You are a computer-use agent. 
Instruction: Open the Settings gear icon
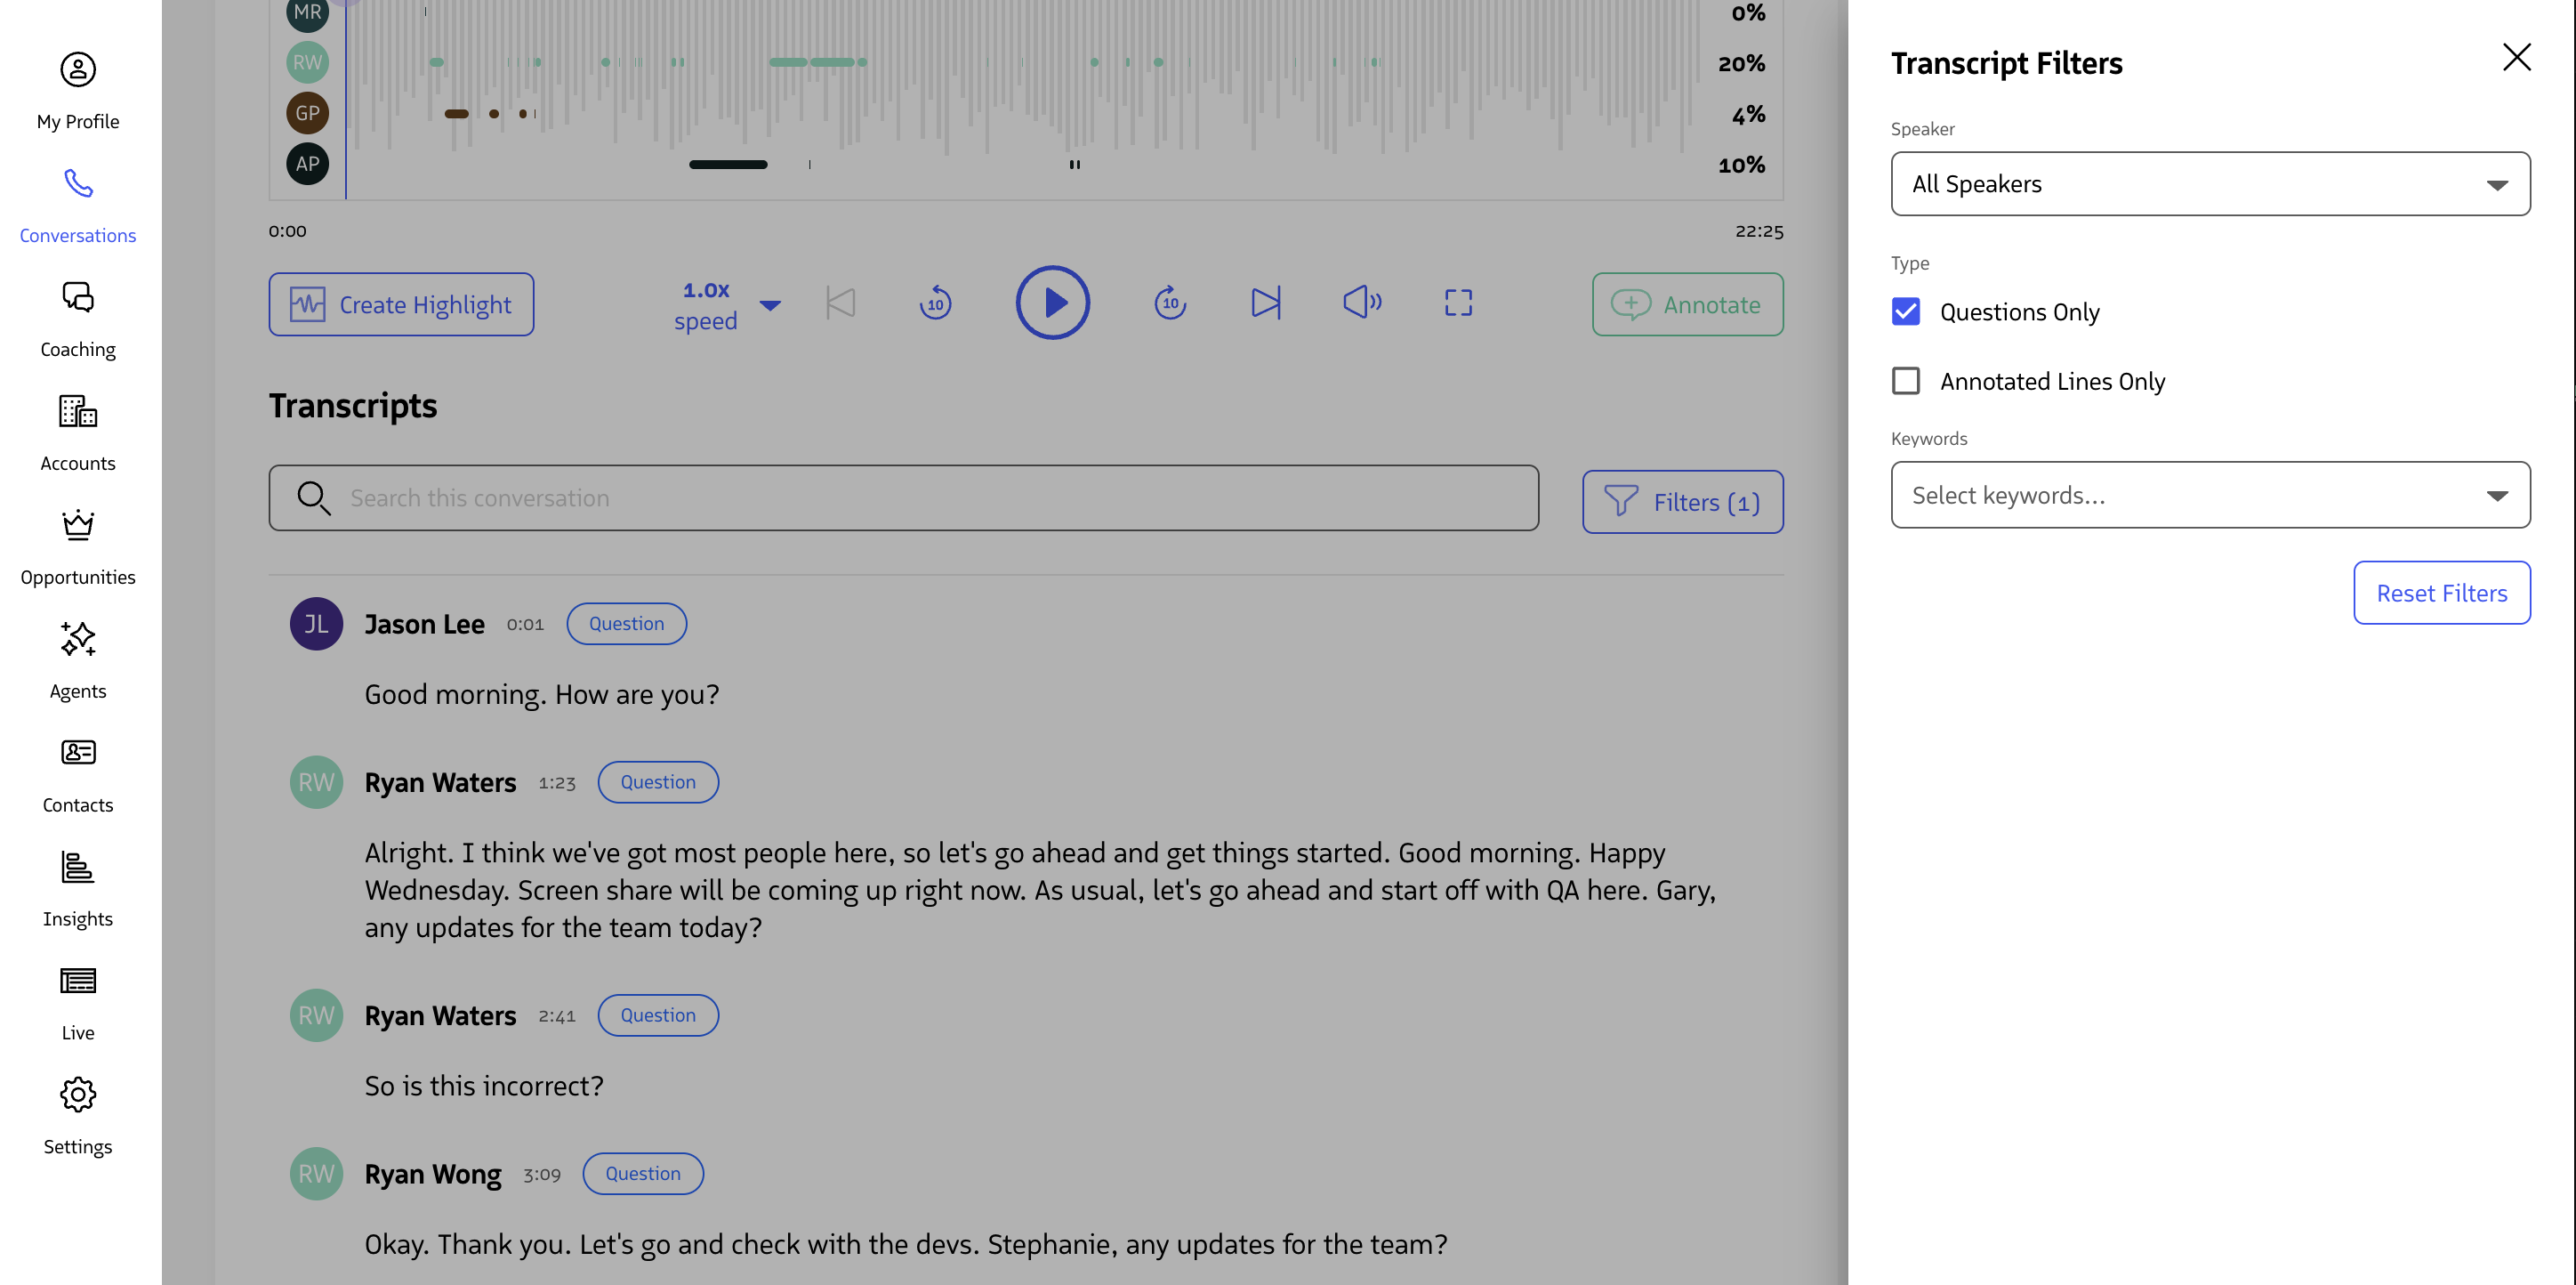tap(78, 1094)
